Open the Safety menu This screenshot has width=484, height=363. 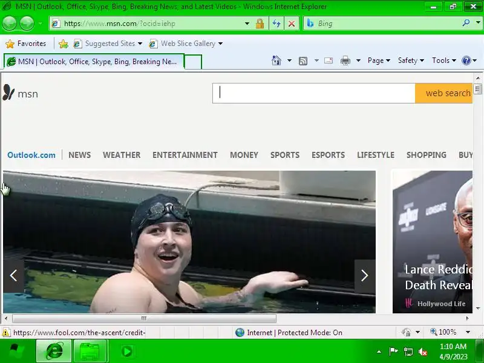click(x=411, y=60)
